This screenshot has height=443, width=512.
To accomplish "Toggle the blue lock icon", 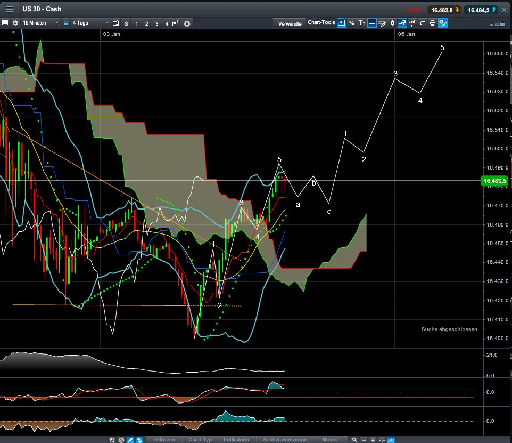I will pos(66,23).
